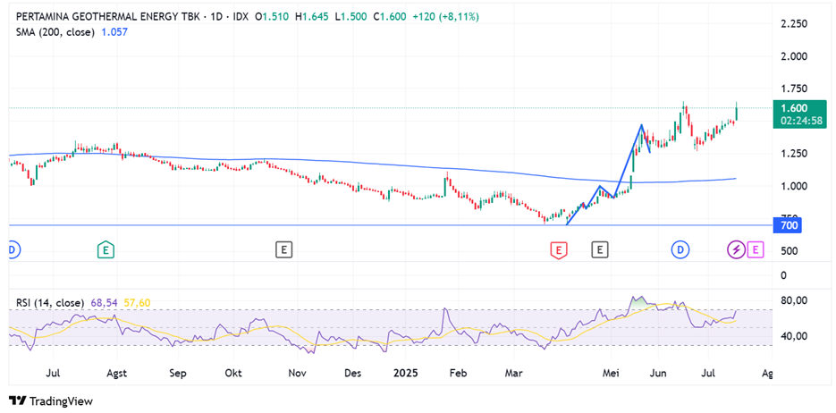Click the TradingView logo
Image resolution: width=836 pixels, height=413 pixels.
click(x=51, y=400)
